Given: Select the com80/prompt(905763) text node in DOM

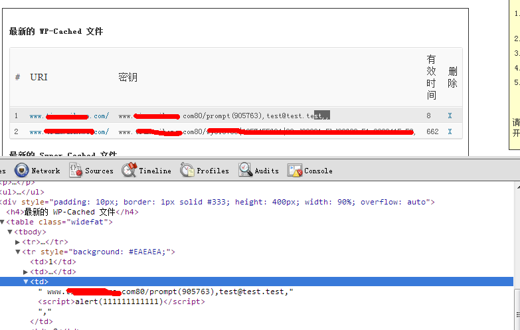Looking at the screenshot, I should coord(166,292).
